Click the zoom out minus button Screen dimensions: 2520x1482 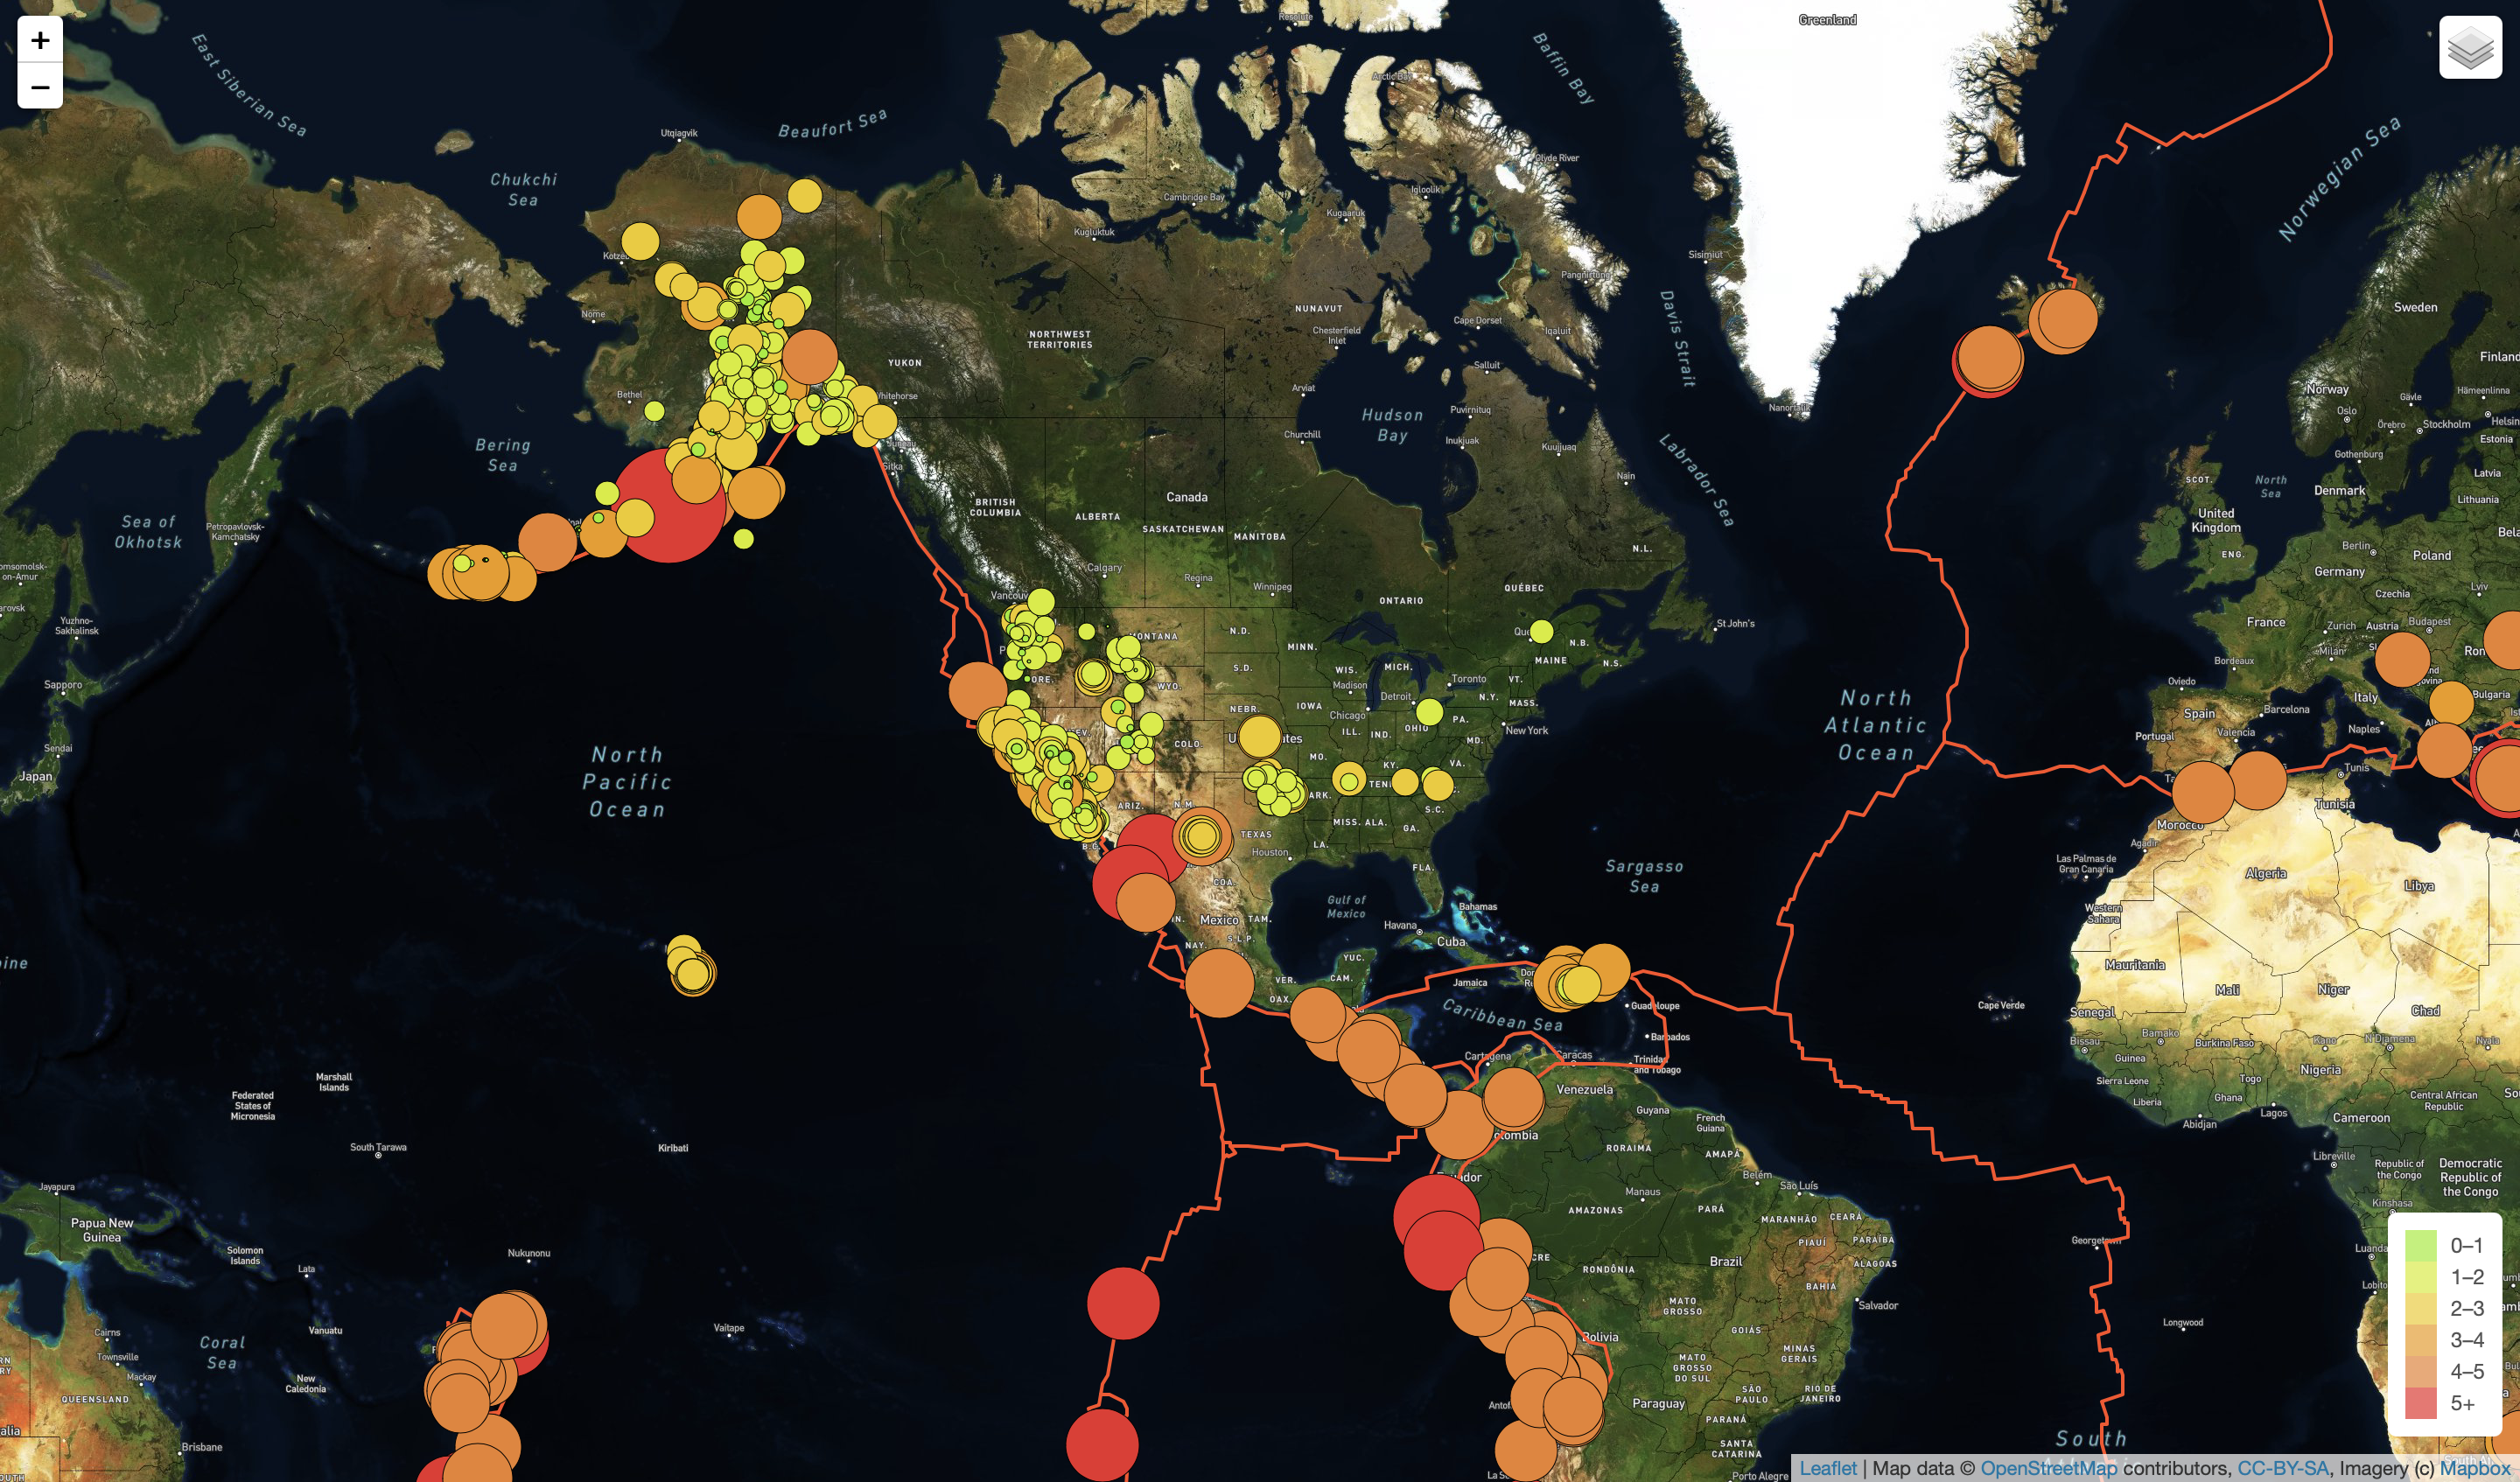tap(40, 87)
